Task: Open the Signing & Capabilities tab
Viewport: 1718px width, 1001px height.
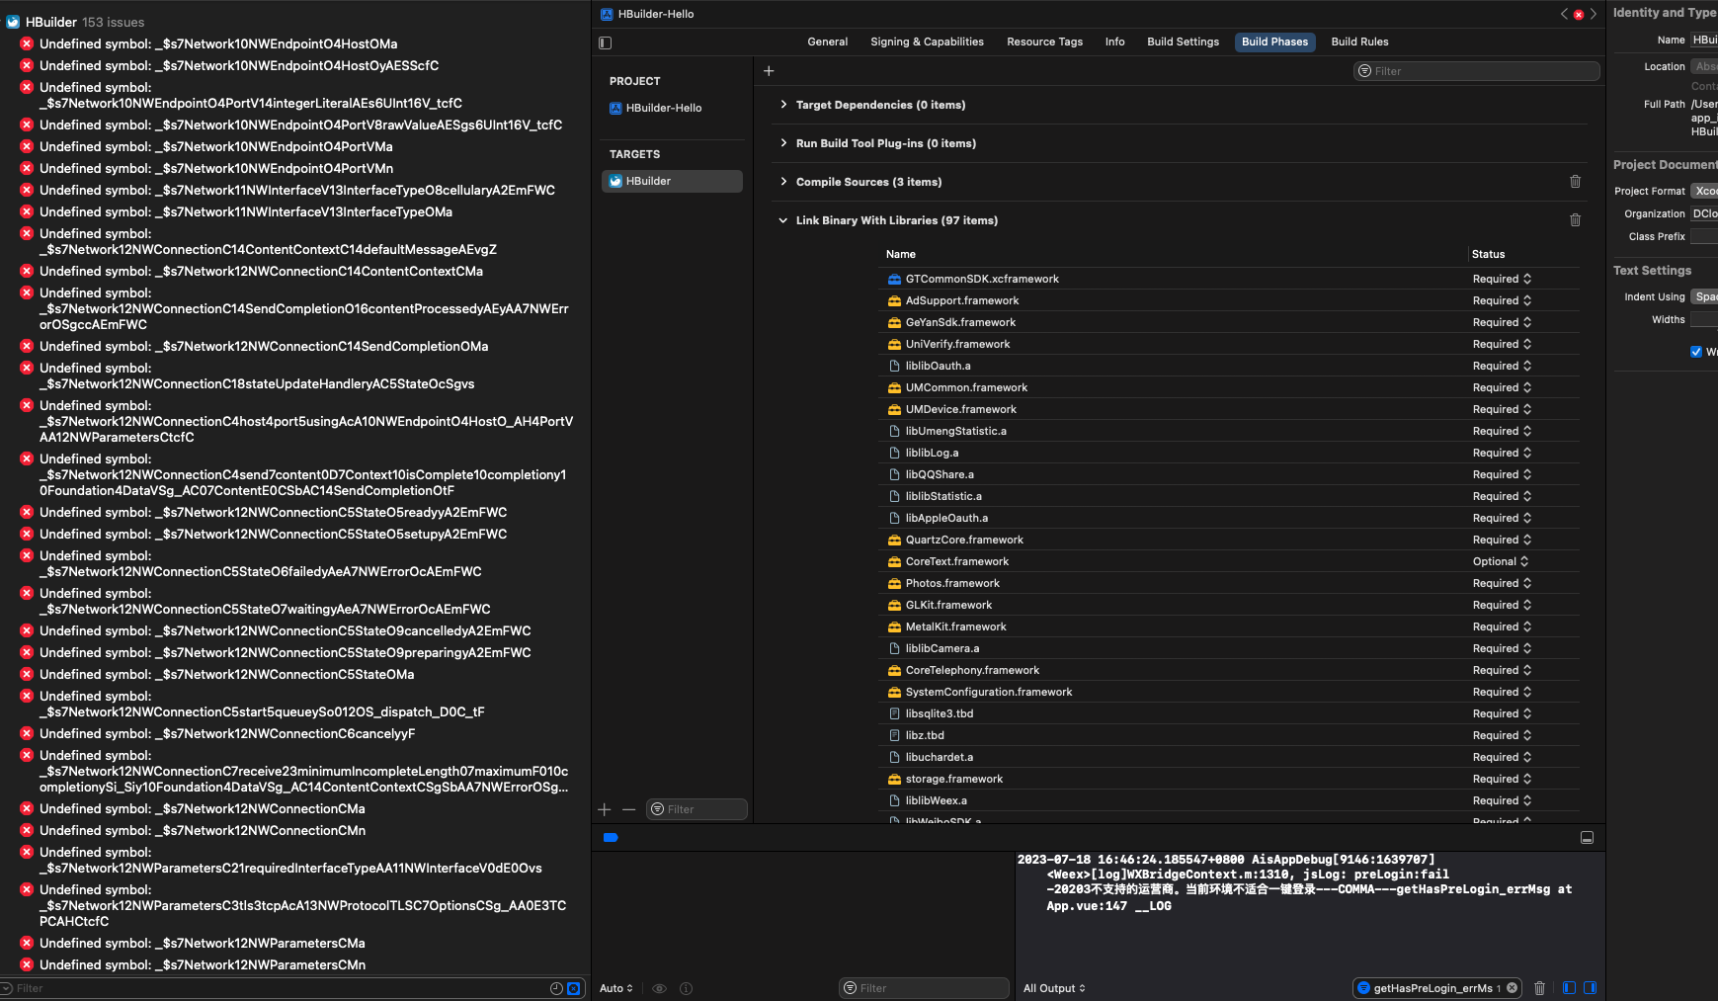Action: tap(926, 42)
